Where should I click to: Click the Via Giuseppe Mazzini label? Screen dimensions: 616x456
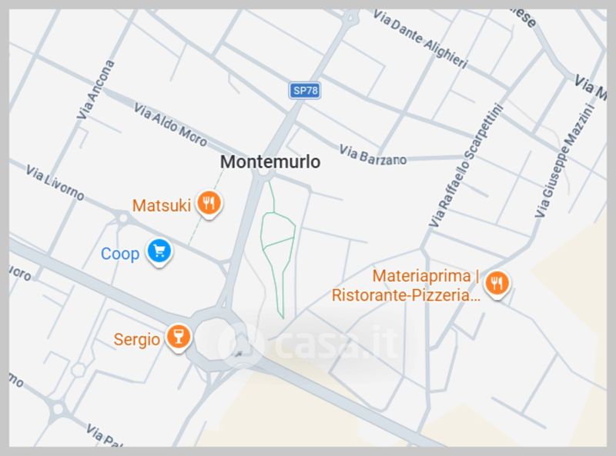pyautogui.click(x=565, y=160)
